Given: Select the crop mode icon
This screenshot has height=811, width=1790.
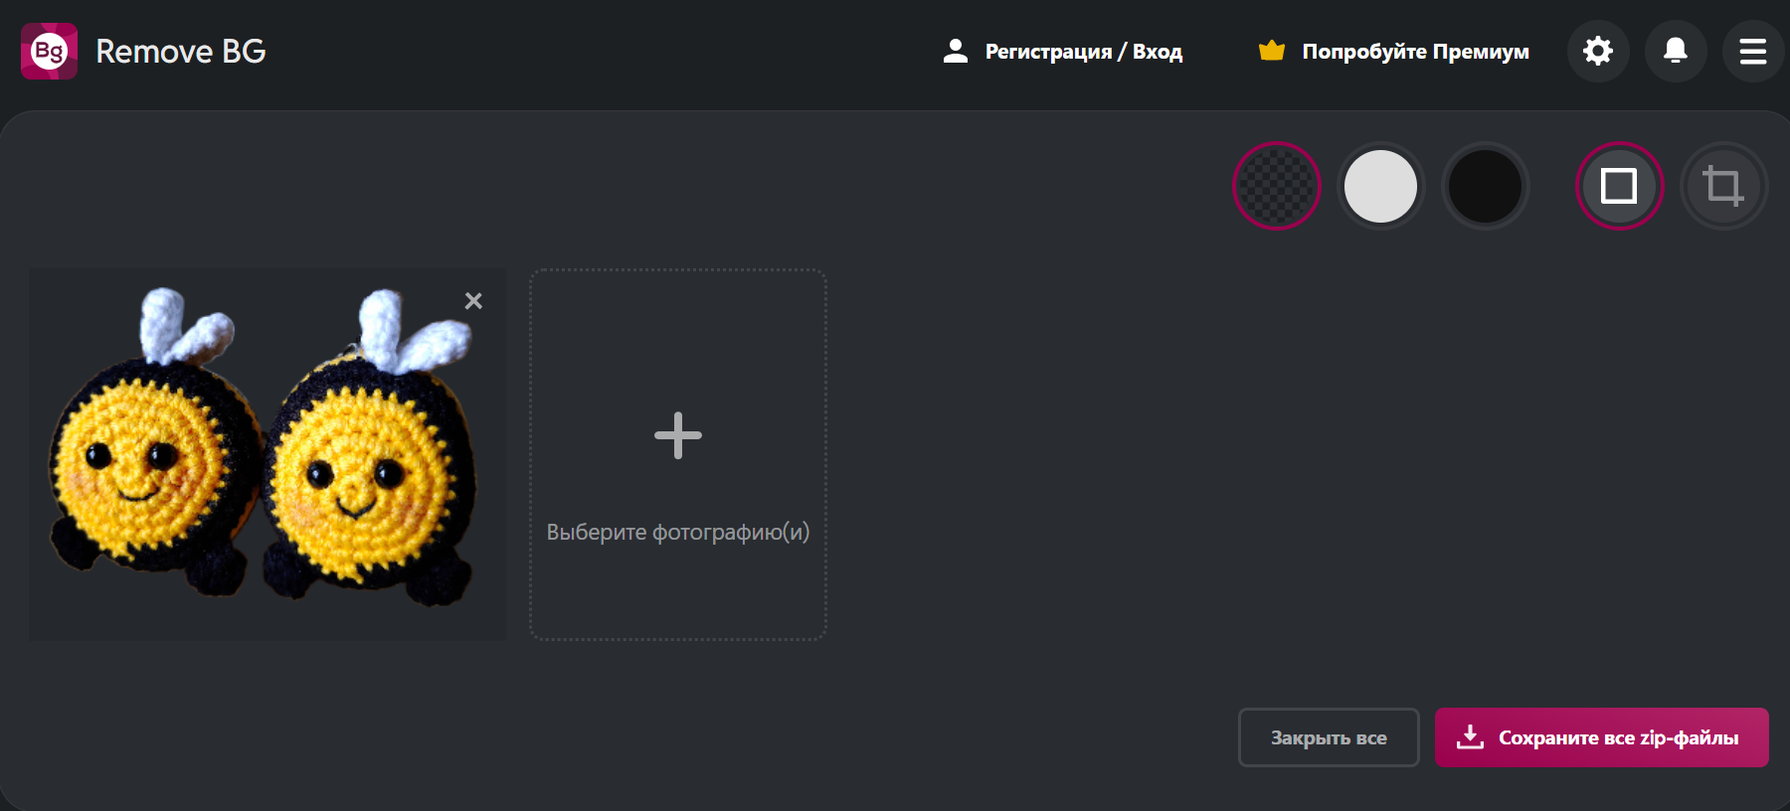Looking at the screenshot, I should [1723, 186].
